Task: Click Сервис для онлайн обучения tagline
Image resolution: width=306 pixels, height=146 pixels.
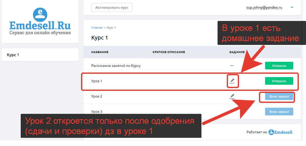Action: (x=40, y=33)
